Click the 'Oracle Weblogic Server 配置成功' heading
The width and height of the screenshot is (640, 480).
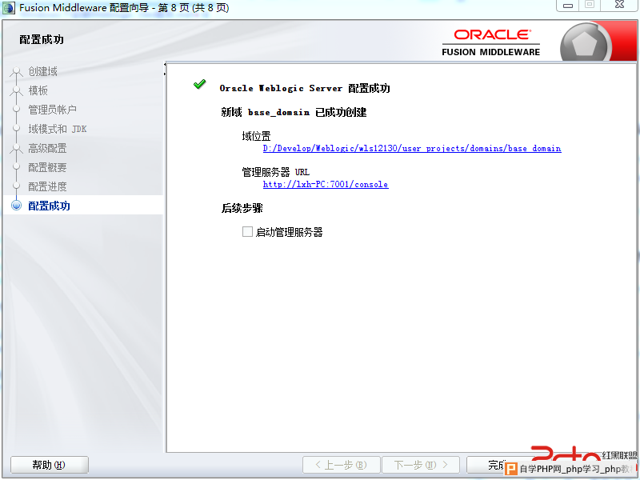pyautogui.click(x=305, y=88)
